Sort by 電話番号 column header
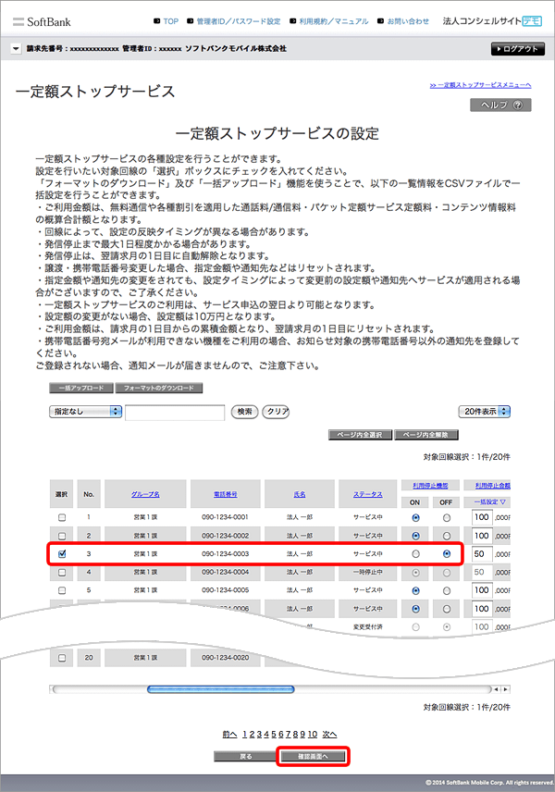555x792 pixels. (225, 494)
